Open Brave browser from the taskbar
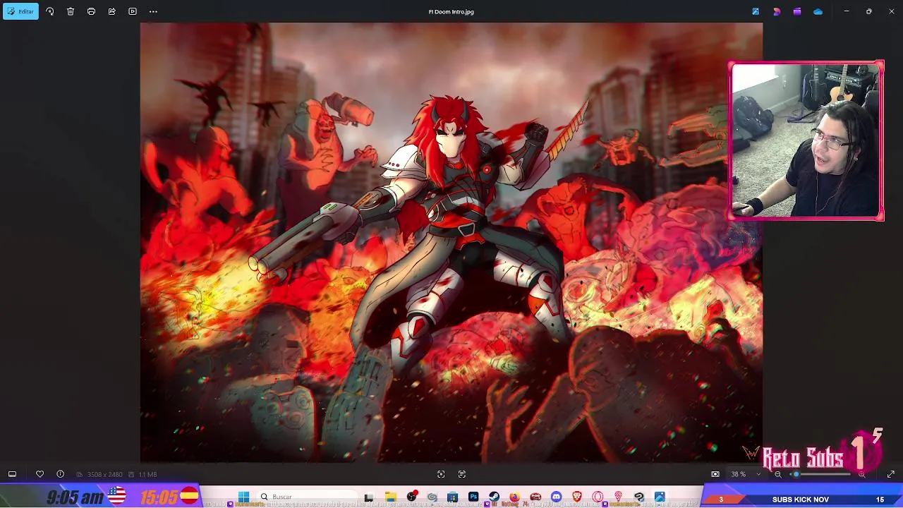903x508 pixels. click(577, 497)
